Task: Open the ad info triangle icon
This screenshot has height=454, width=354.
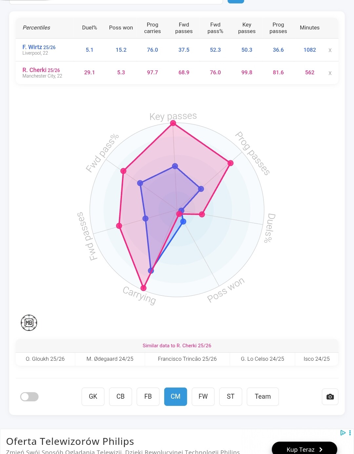Action: click(343, 433)
